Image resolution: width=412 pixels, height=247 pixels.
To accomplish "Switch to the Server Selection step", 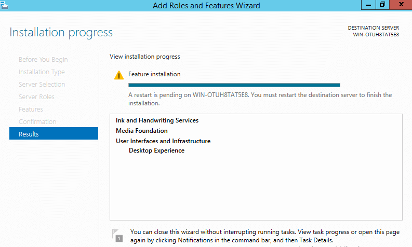I will click(42, 85).
